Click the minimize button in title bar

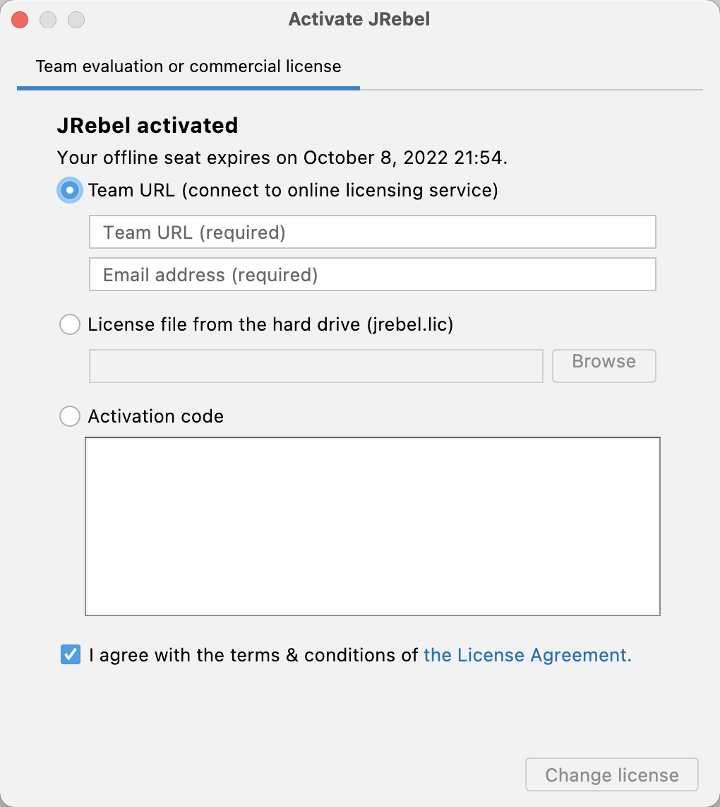click(48, 20)
